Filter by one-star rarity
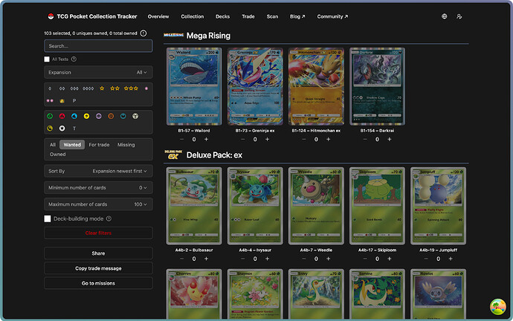The width and height of the screenshot is (513, 321). 102,88
